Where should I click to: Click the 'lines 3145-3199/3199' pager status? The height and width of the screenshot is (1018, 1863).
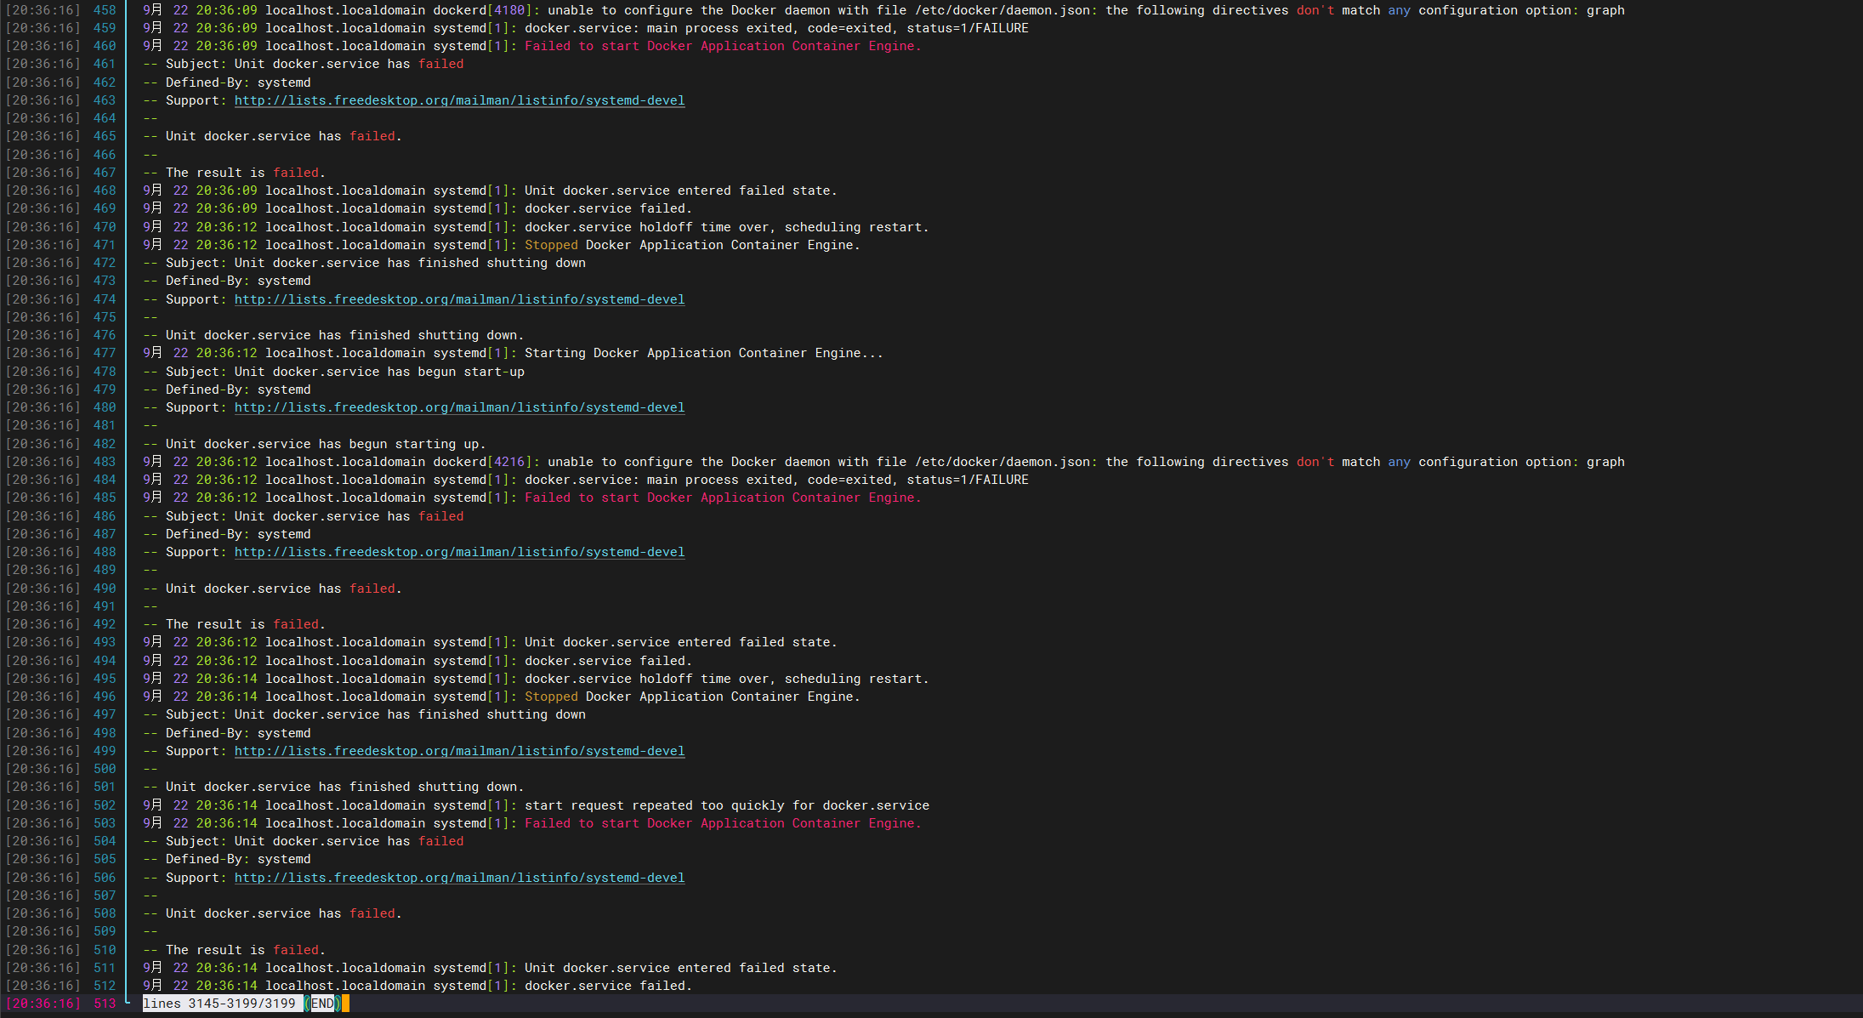(219, 1004)
